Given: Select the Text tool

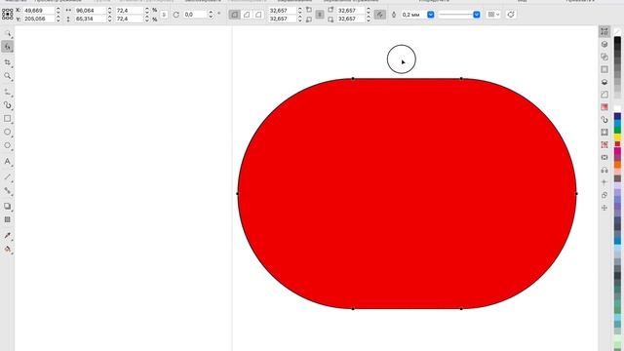Looking at the screenshot, I should pyautogui.click(x=7, y=162).
